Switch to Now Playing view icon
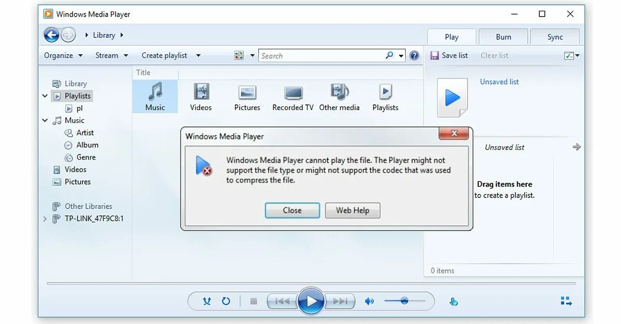Screen dimensions: 621x324 click(566, 301)
